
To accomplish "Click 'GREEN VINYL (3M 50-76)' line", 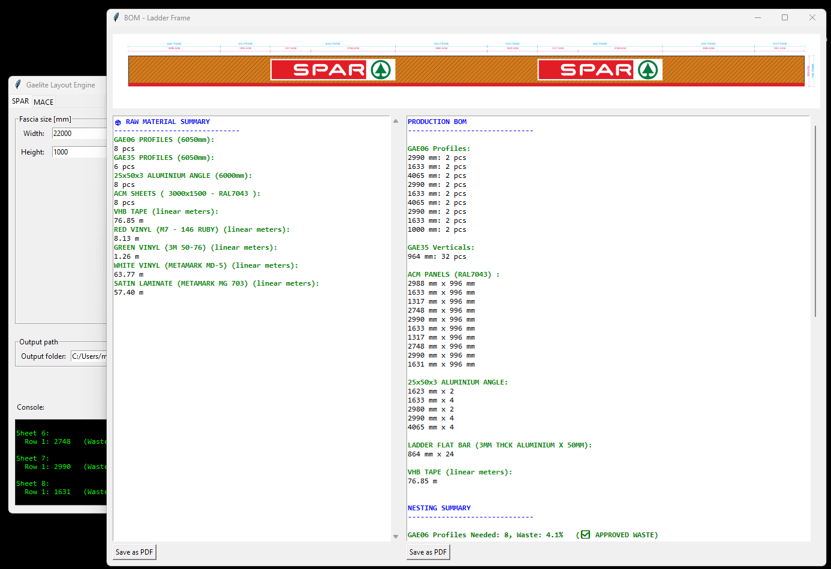I will pos(195,247).
